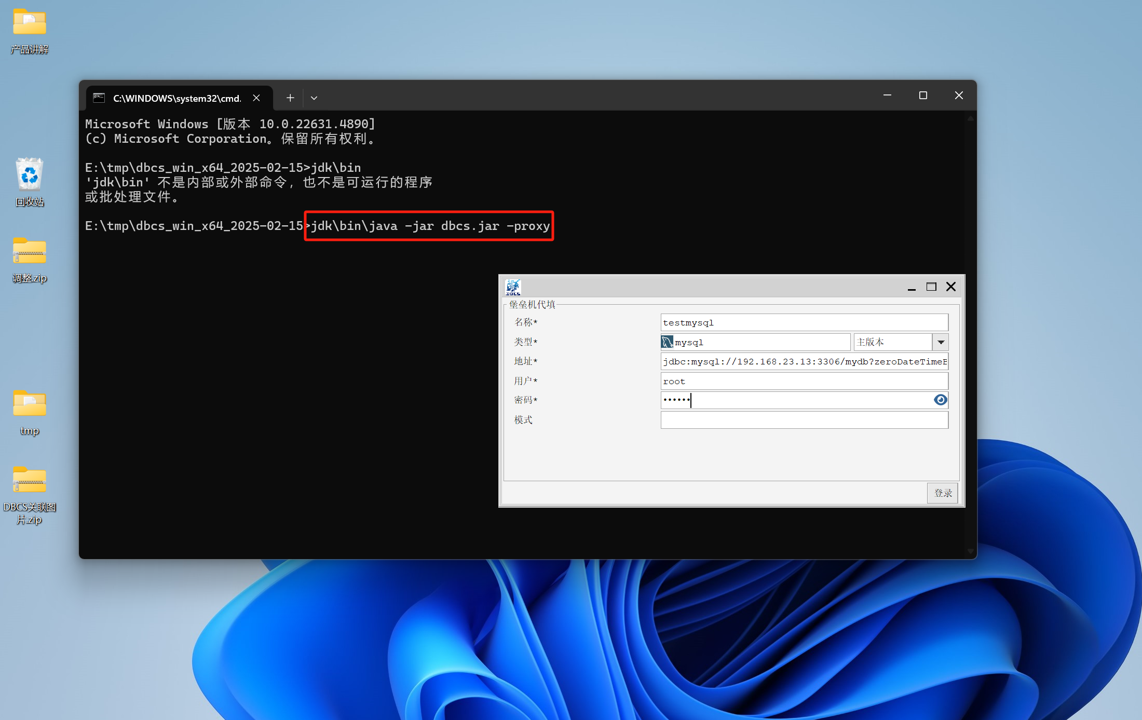1142x720 pixels.
Task: Open the 回收站 recycle bin icon
Action: 30,175
